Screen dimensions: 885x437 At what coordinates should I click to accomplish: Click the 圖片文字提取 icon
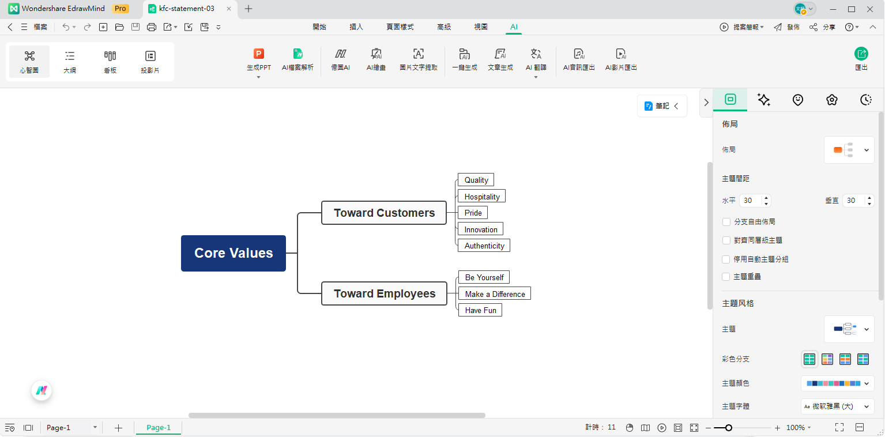click(x=419, y=54)
